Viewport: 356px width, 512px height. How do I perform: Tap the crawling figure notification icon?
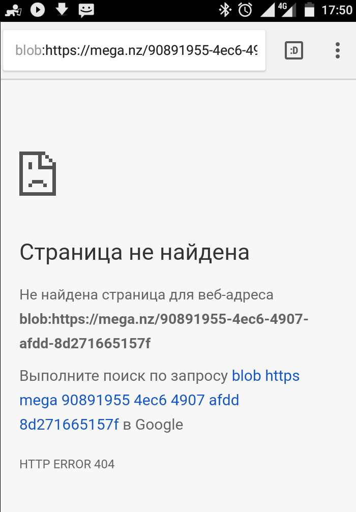[x=13, y=11]
